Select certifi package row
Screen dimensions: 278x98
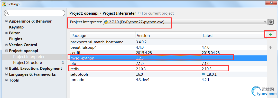(x=168, y=53)
